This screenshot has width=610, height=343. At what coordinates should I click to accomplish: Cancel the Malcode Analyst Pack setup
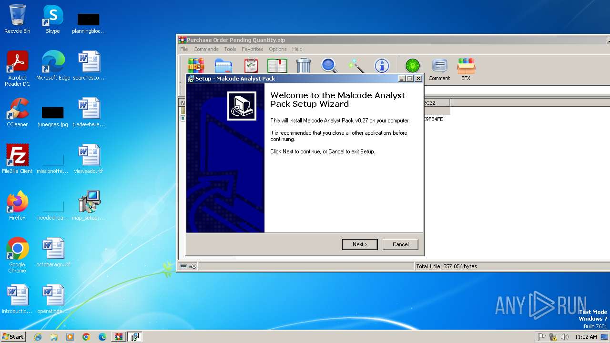pos(400,244)
